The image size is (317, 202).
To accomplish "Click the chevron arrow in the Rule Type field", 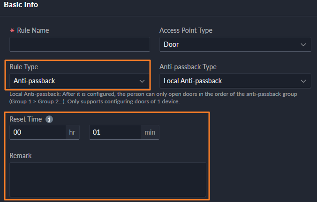I will click(x=142, y=81).
